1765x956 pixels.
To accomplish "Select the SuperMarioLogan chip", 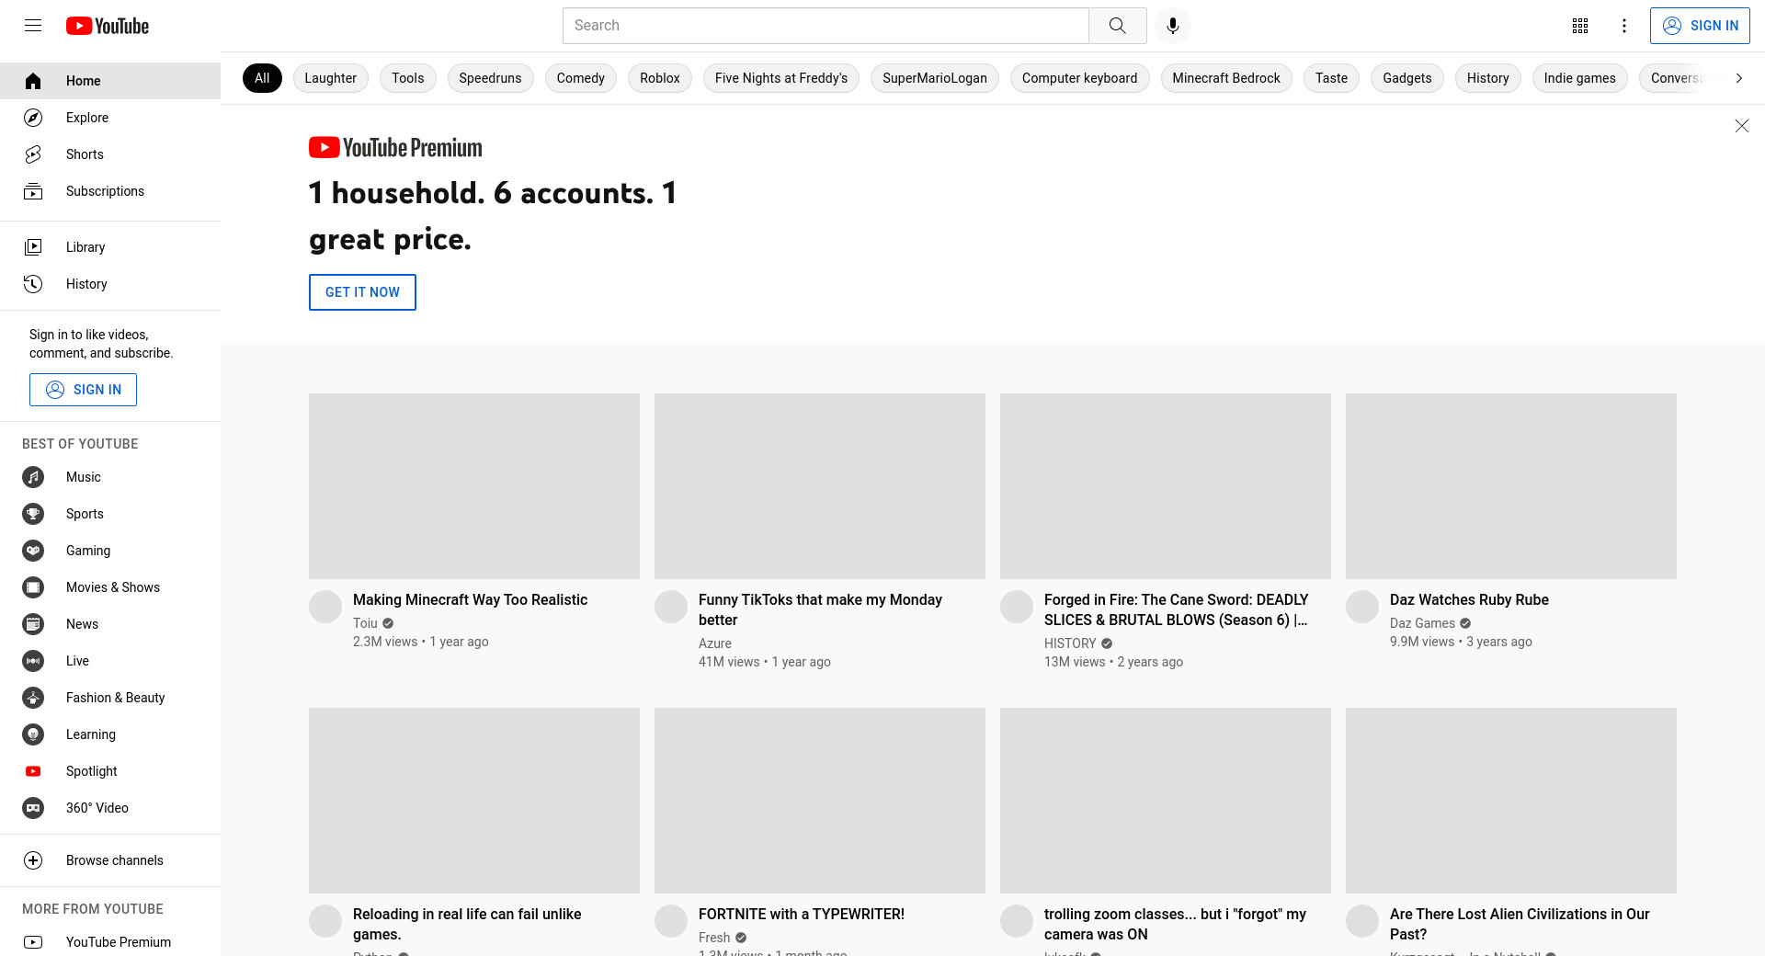I will coord(935,78).
